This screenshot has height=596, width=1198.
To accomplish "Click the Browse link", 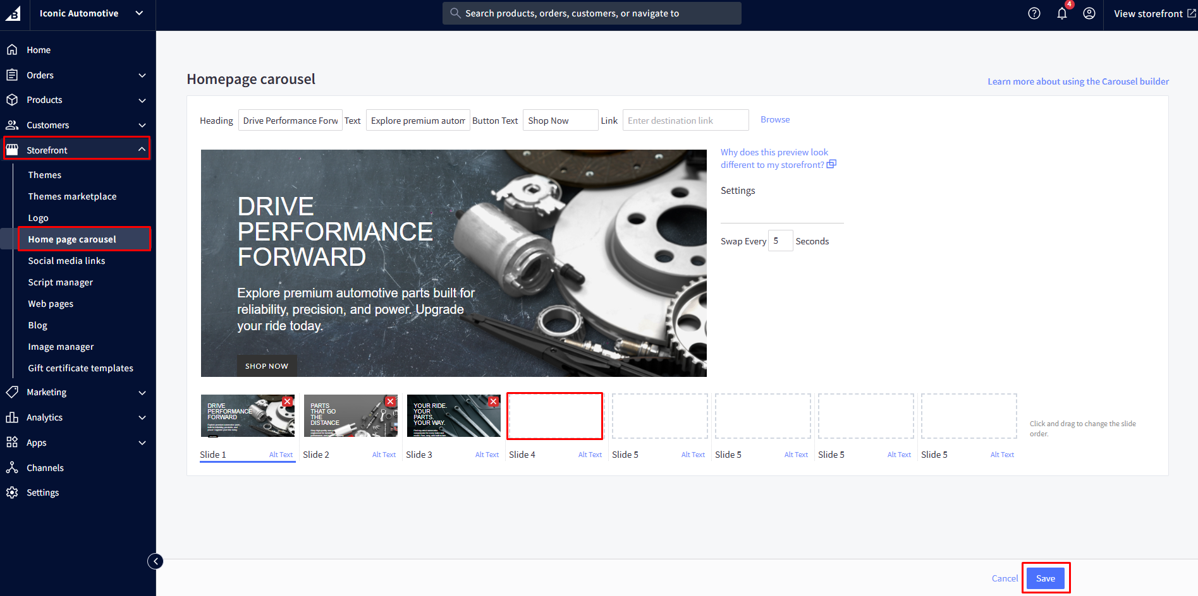I will click(774, 119).
